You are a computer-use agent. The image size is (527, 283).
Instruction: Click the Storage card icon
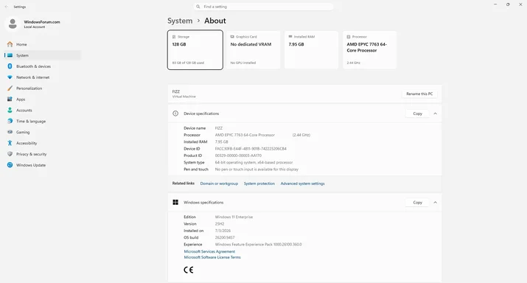(174, 37)
